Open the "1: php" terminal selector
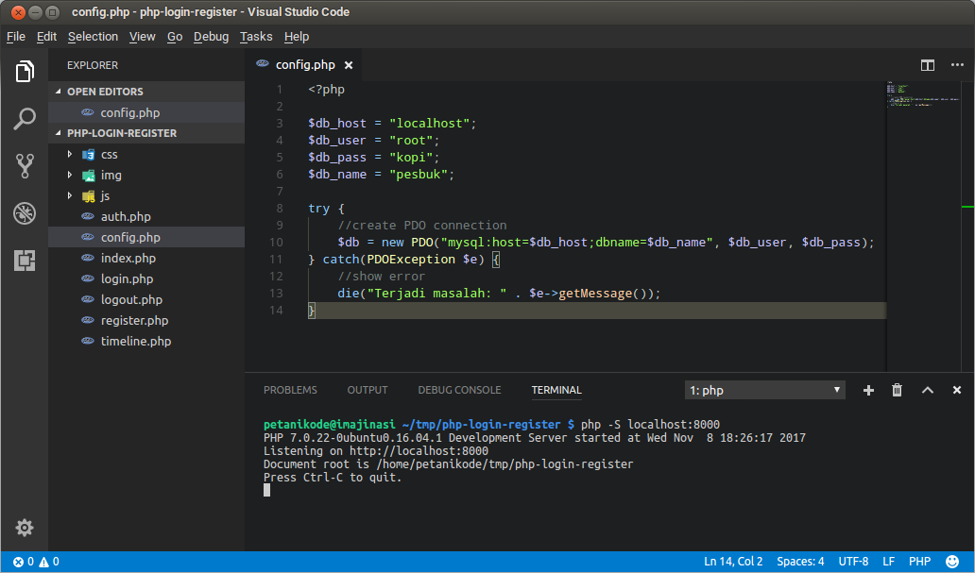This screenshot has width=975, height=573. point(765,389)
